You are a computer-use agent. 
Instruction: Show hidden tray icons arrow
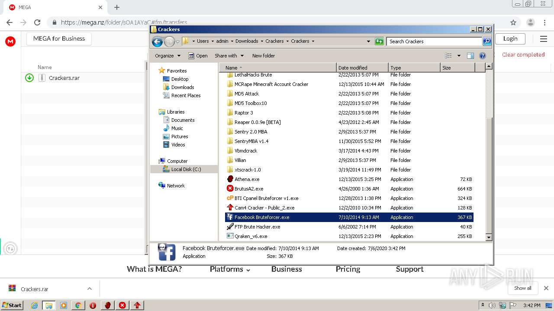[483, 305]
